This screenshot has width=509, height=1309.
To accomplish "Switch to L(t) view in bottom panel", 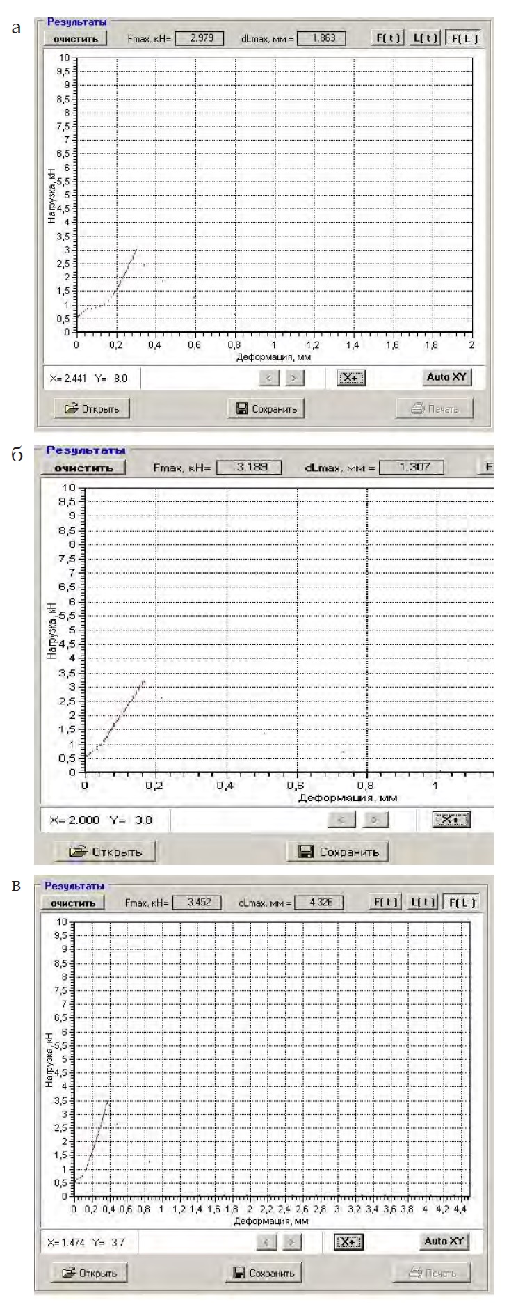I will pos(423,903).
